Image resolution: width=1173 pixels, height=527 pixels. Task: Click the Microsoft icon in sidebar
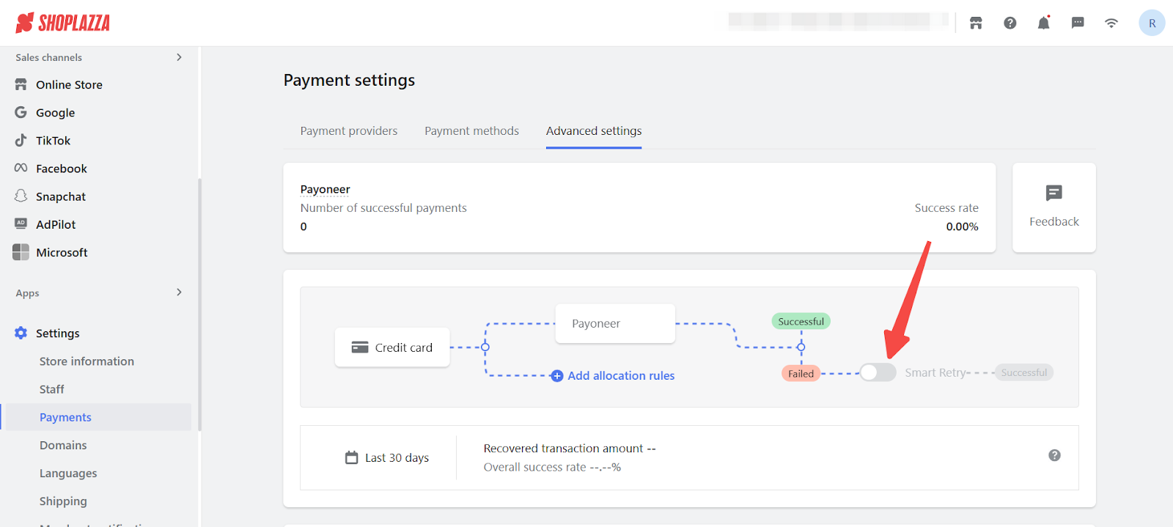(21, 252)
